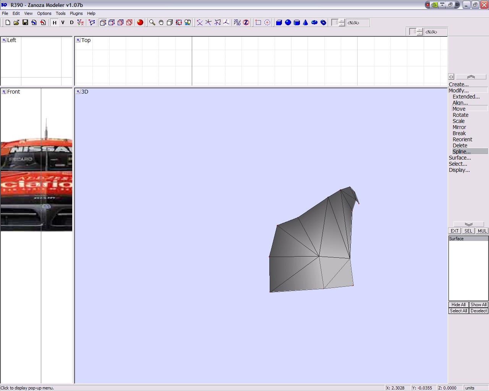Toggle the SEL selected mode button

(468, 231)
